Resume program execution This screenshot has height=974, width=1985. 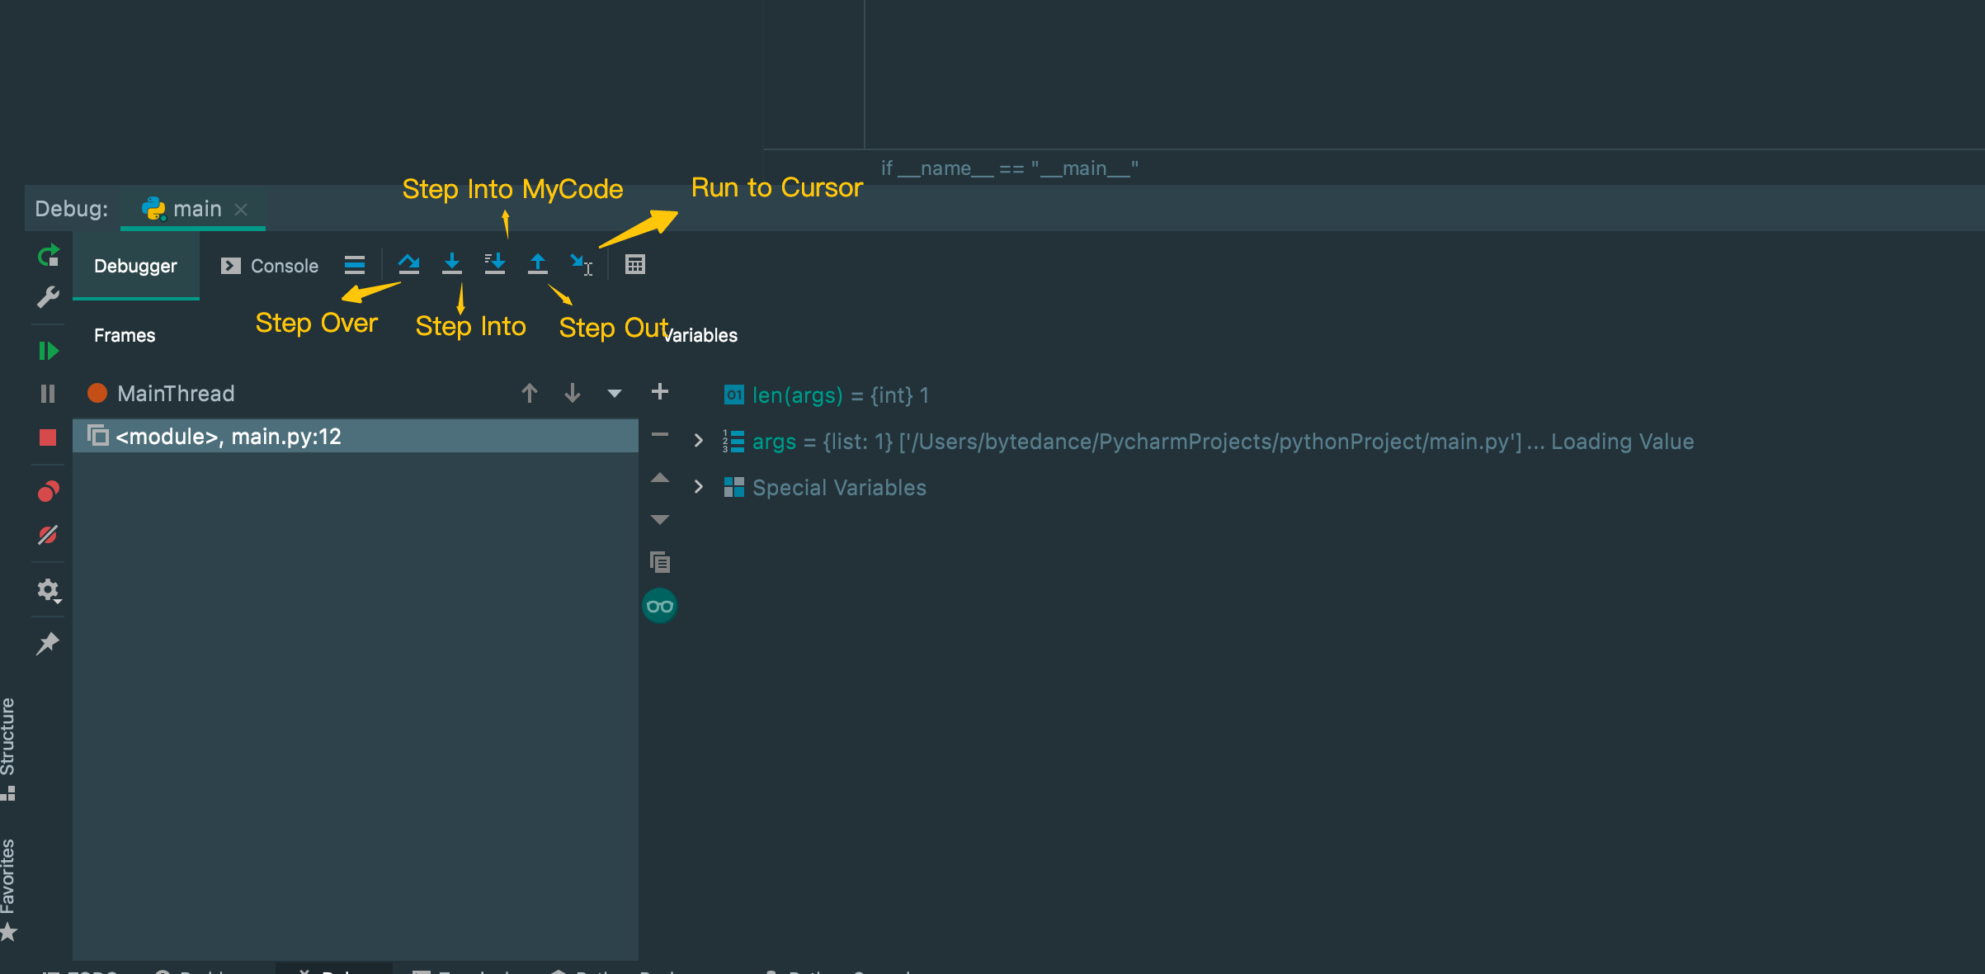49,351
